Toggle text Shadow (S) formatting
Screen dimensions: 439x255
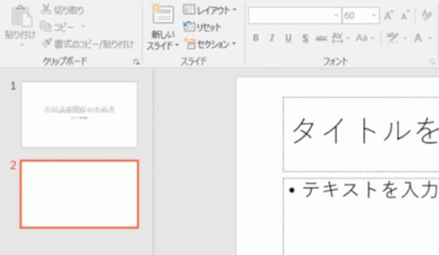[x=305, y=38]
